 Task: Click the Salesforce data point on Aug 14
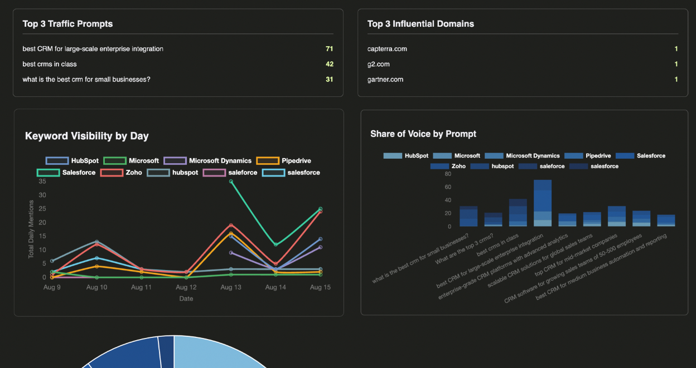click(x=275, y=244)
